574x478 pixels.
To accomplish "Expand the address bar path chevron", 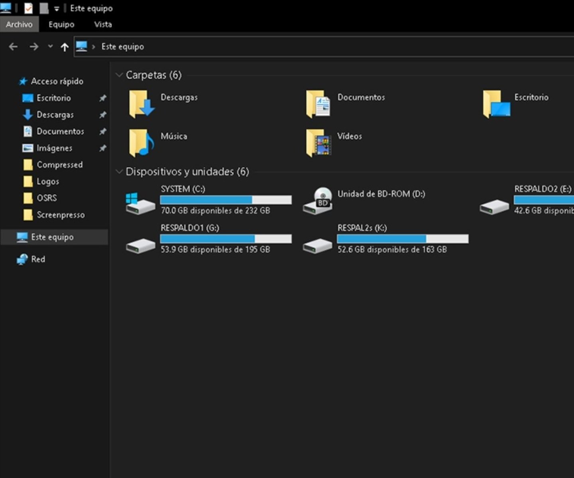I will (x=94, y=47).
